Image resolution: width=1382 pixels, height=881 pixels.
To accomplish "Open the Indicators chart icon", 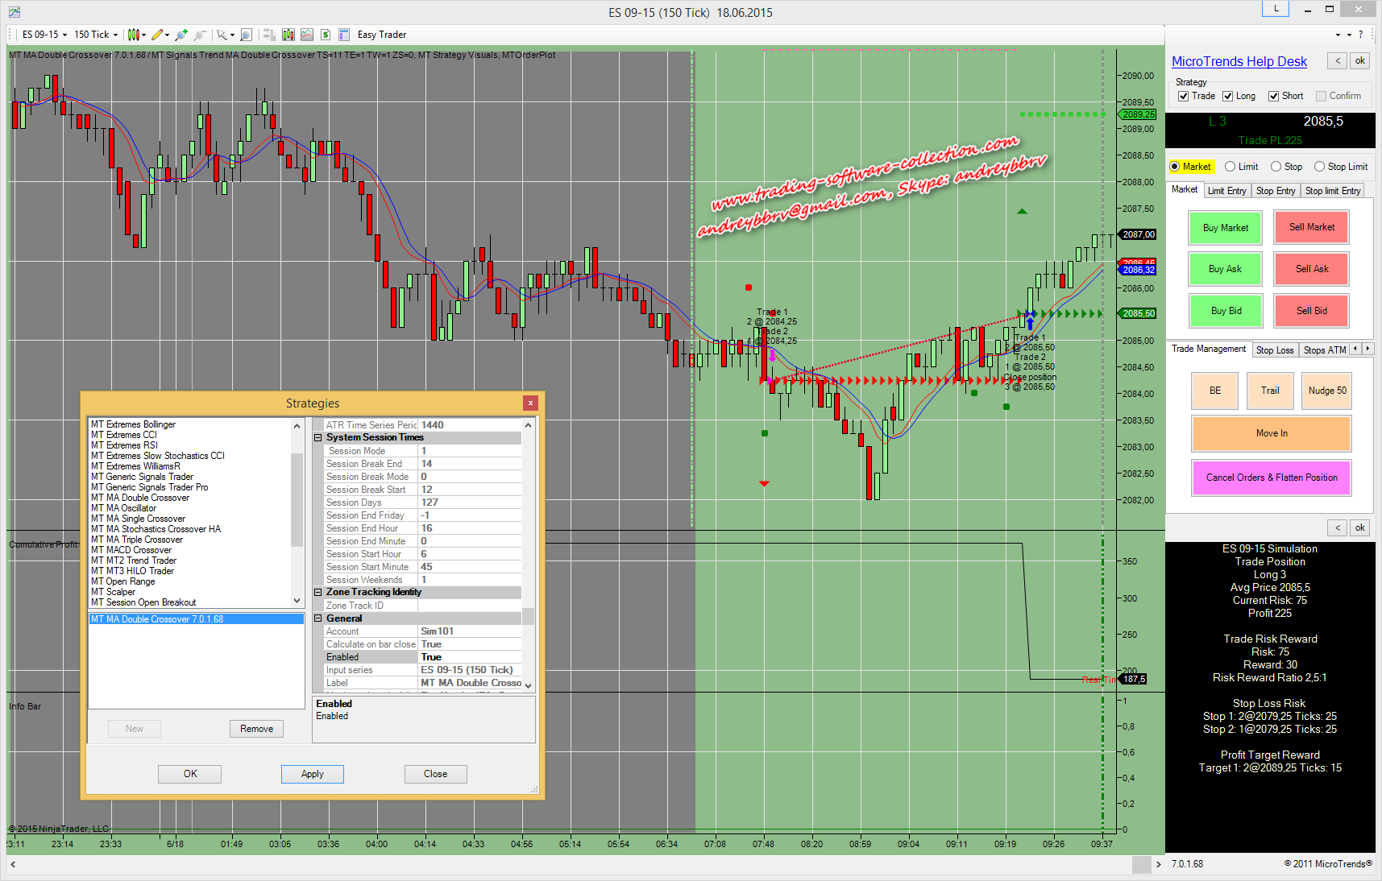I will [307, 35].
